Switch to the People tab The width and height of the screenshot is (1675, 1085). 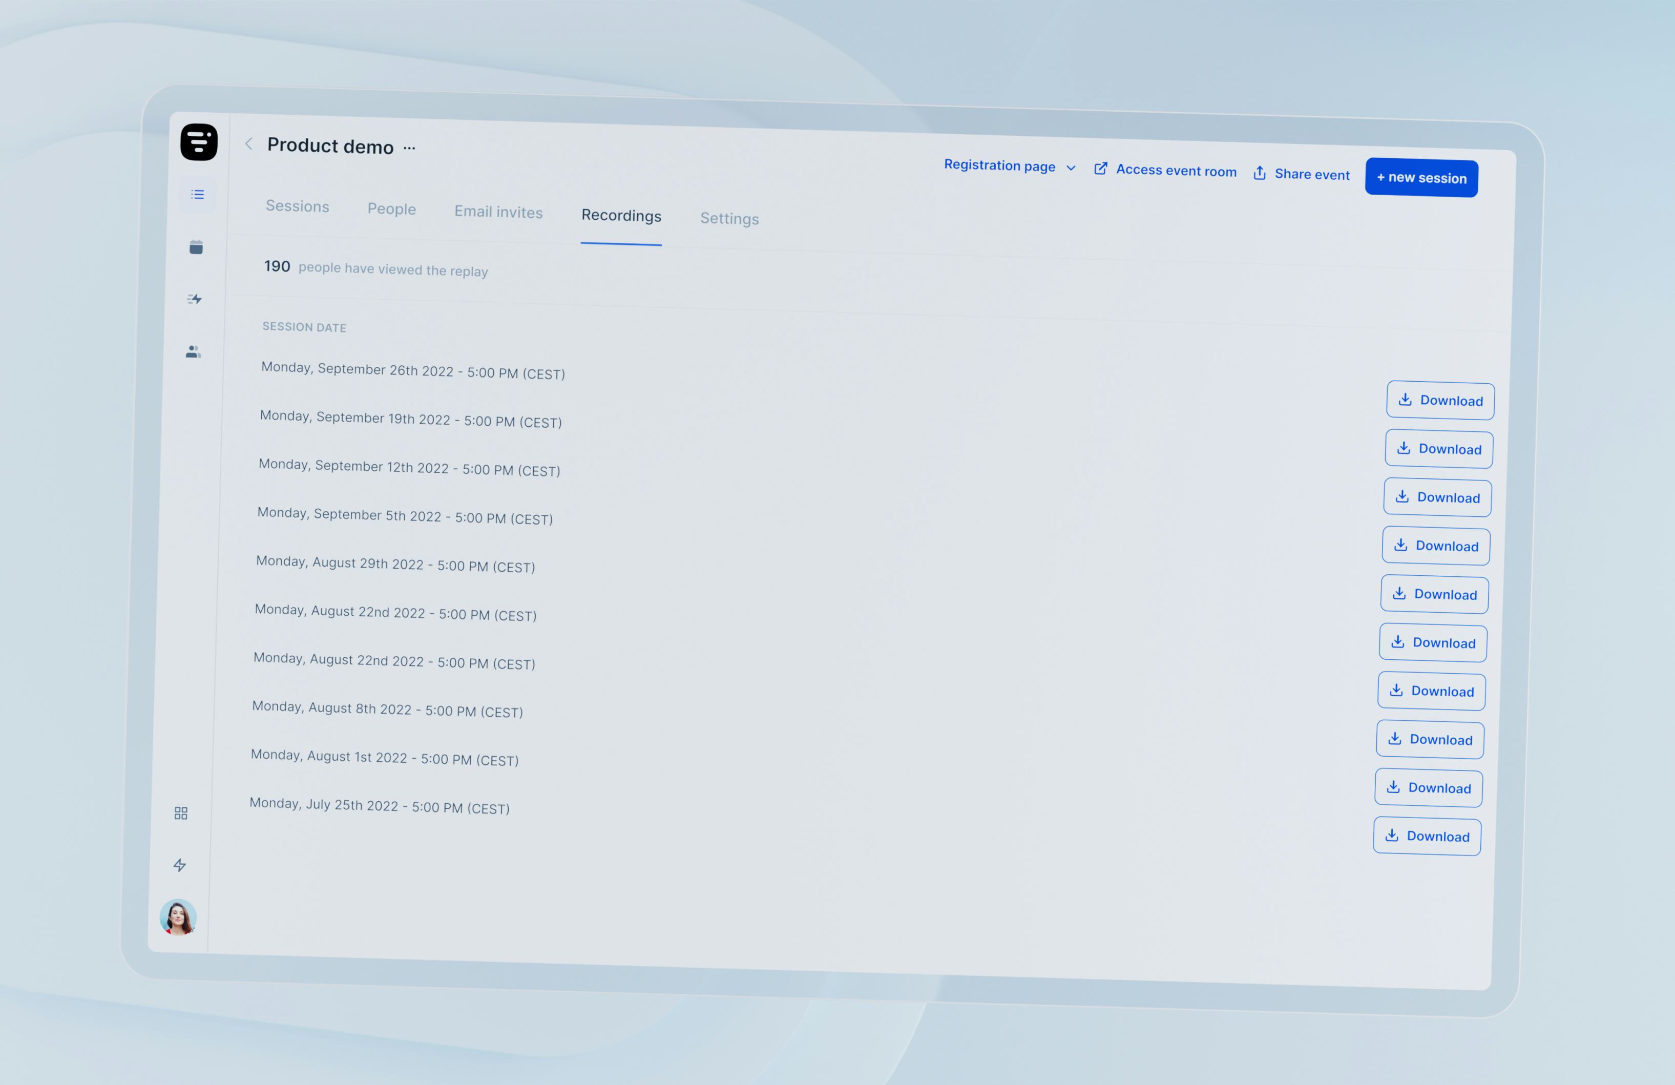(x=391, y=209)
